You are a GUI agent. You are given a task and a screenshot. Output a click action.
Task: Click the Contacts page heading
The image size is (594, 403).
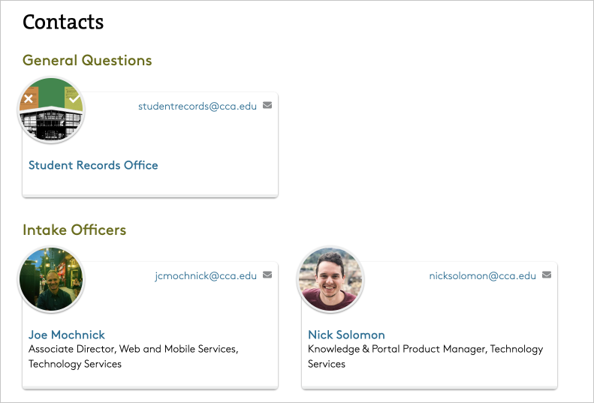(x=63, y=22)
